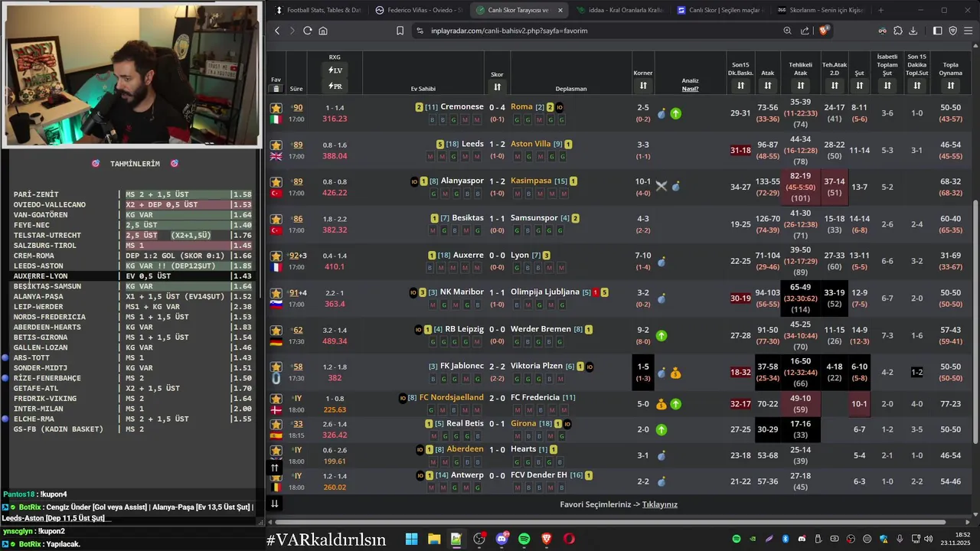The width and height of the screenshot is (980, 551).
Task: Toggle favorite star for NK Maribor row
Action: pyautogui.click(x=276, y=292)
